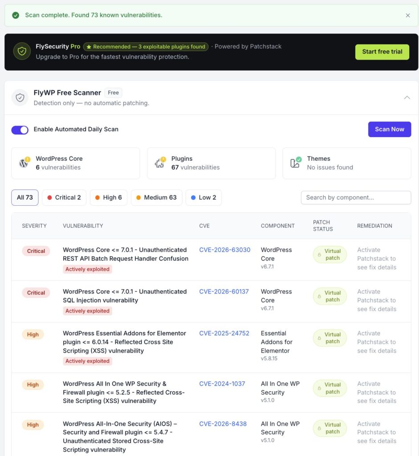Select the Plugins 67 vulnerabilities card

pyautogui.click(x=211, y=163)
